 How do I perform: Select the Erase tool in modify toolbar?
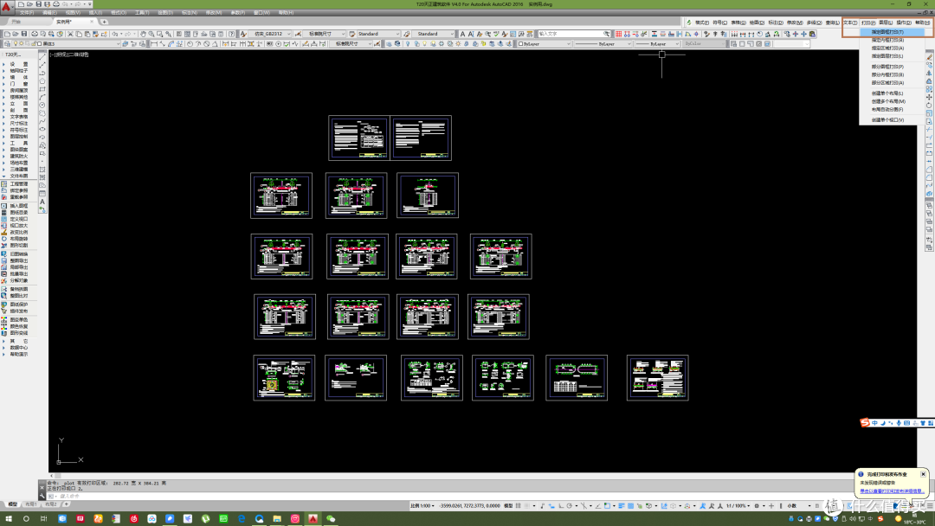(929, 56)
